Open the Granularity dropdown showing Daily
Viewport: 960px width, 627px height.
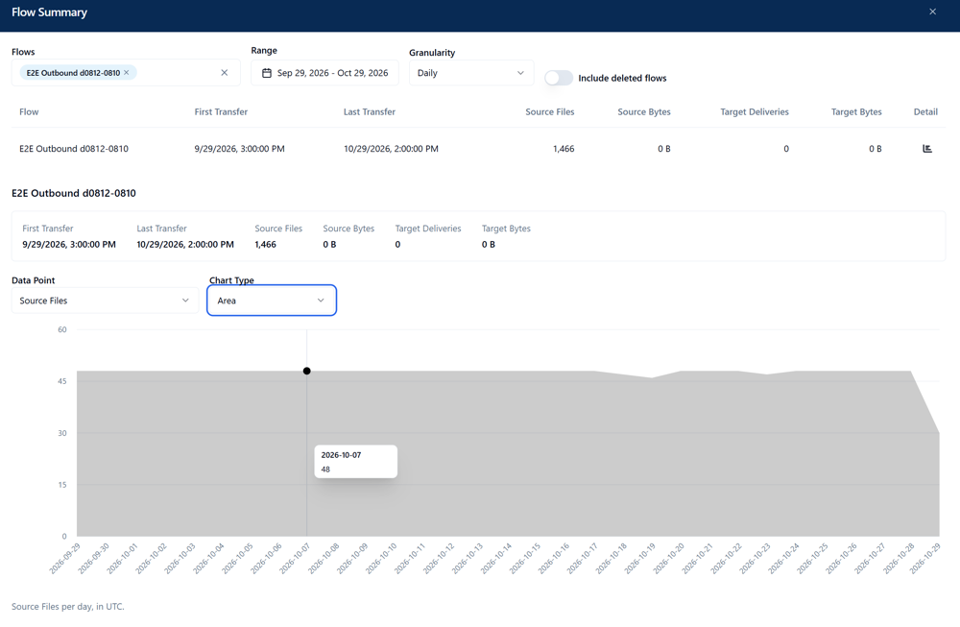[x=470, y=73]
